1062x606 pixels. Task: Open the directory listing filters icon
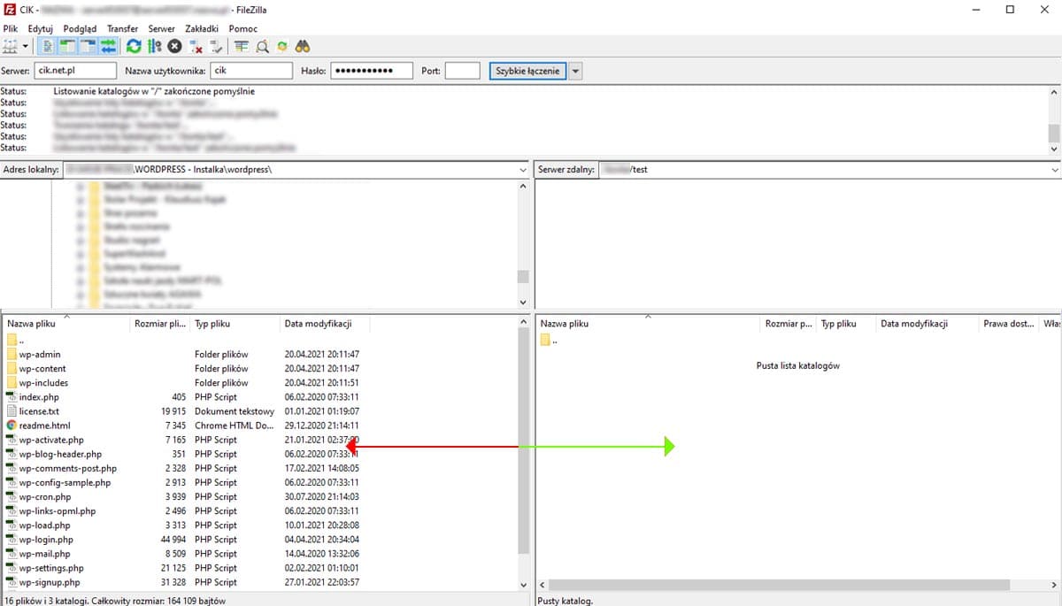pyautogui.click(x=242, y=46)
